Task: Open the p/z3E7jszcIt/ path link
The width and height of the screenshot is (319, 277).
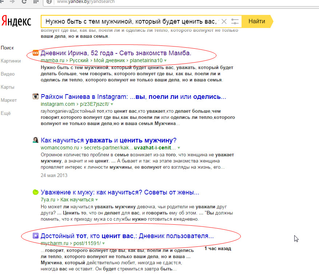Action: [95, 104]
